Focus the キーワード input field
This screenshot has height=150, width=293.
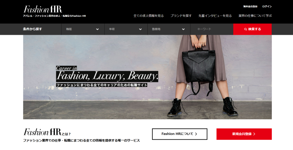click(x=212, y=29)
